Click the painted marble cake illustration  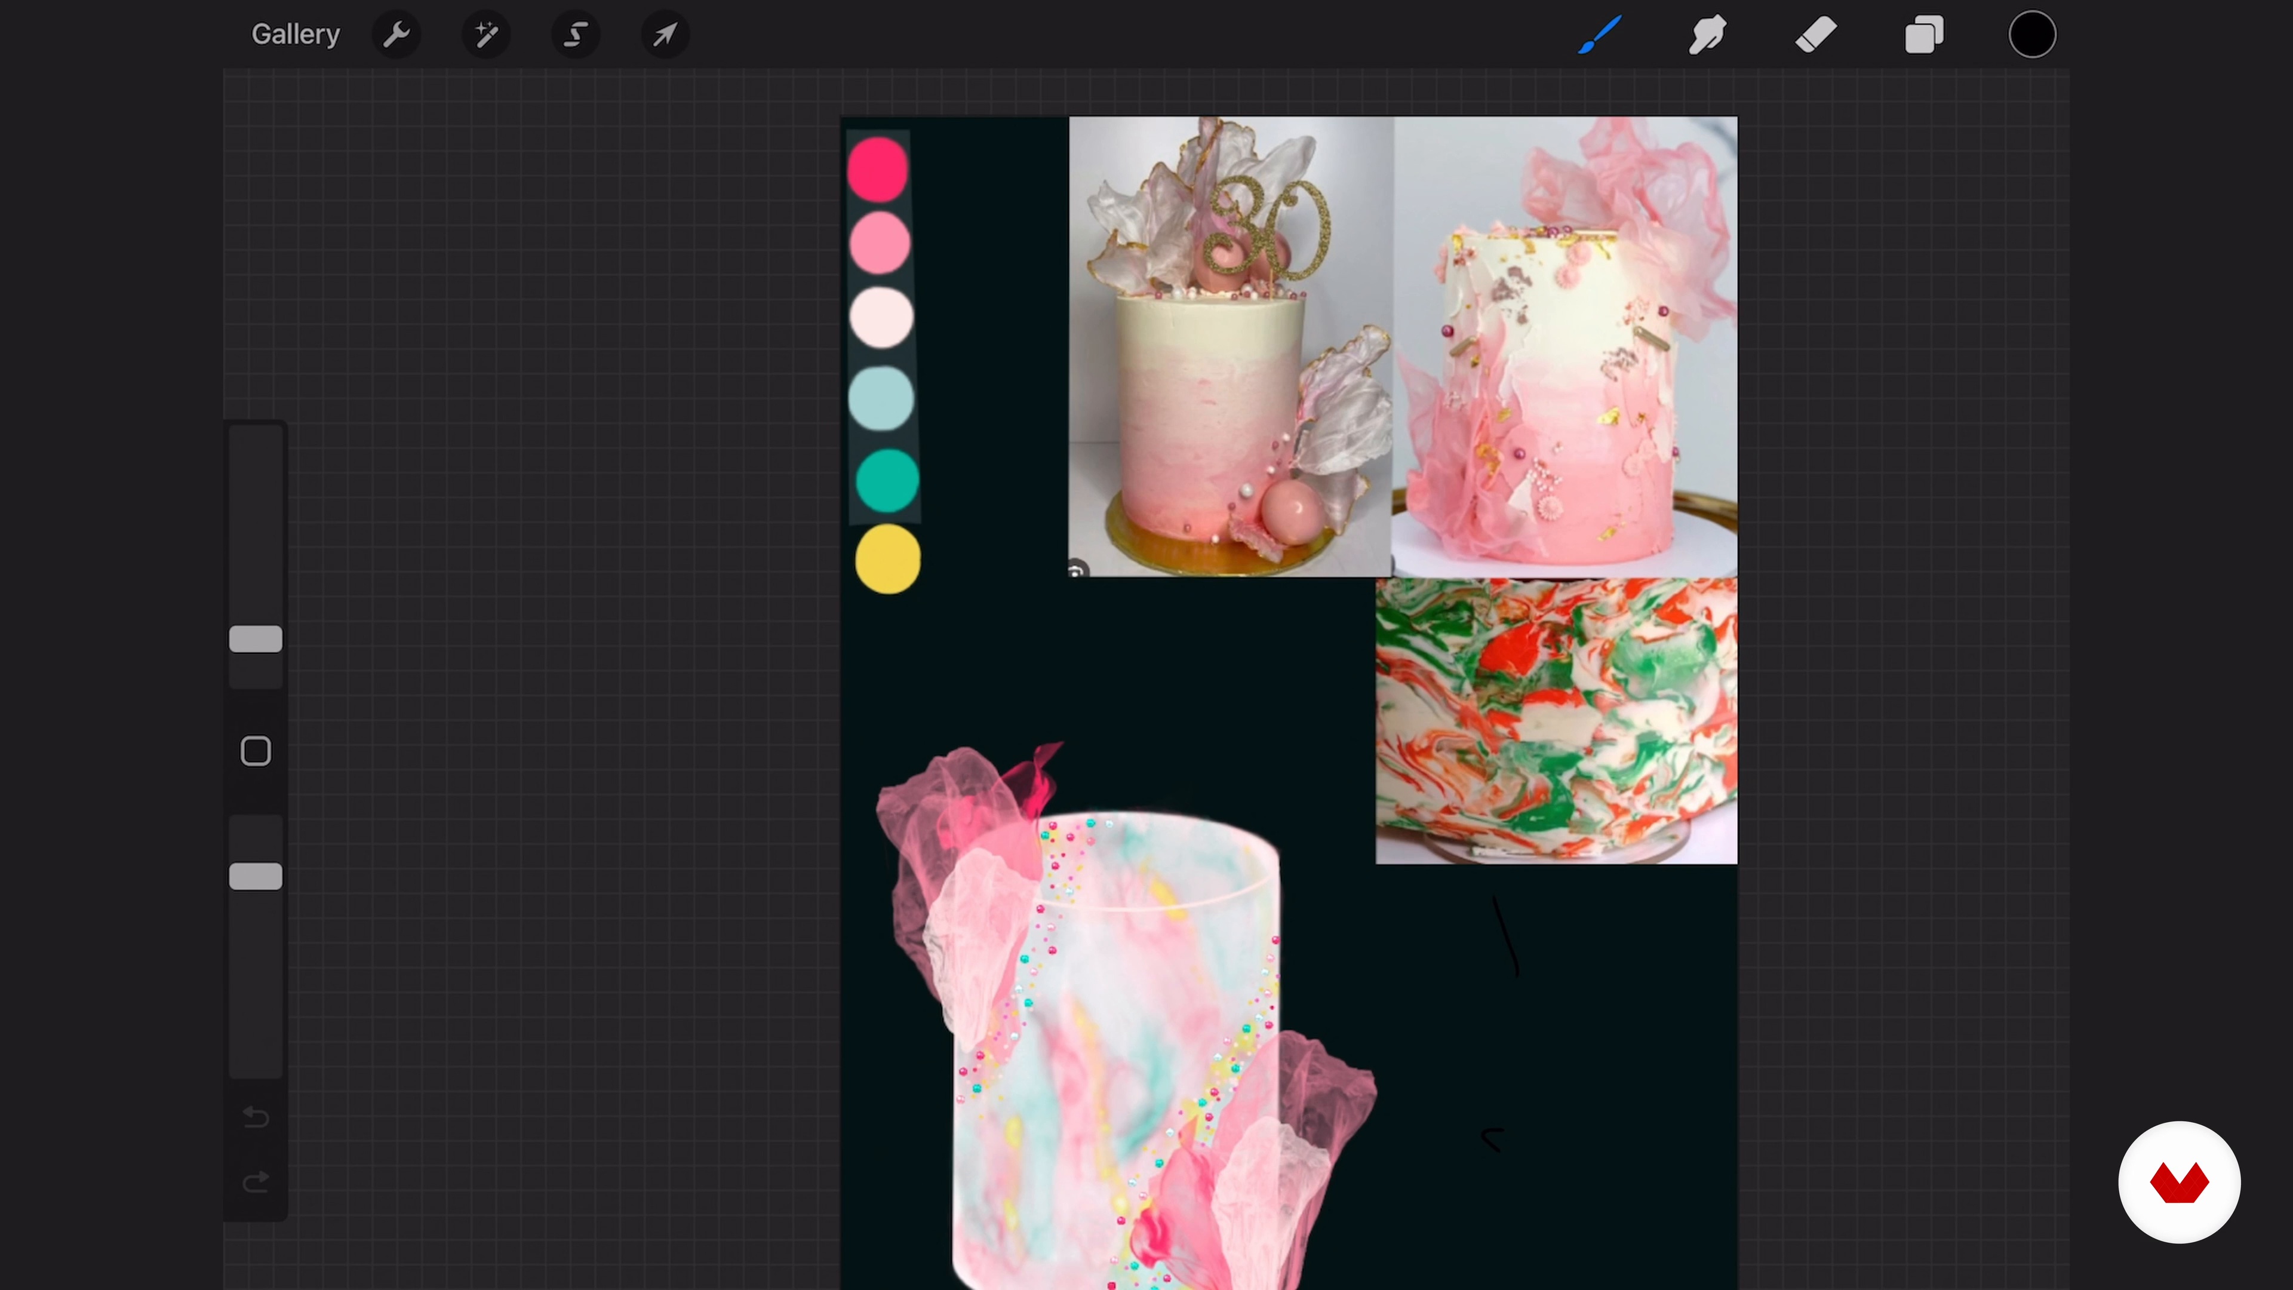[1126, 1016]
